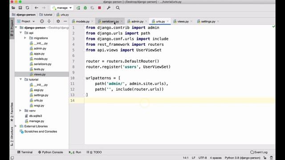Expand the venv folder
Image resolution: width=285 pixels, height=160 pixels.
(x=20, y=111)
